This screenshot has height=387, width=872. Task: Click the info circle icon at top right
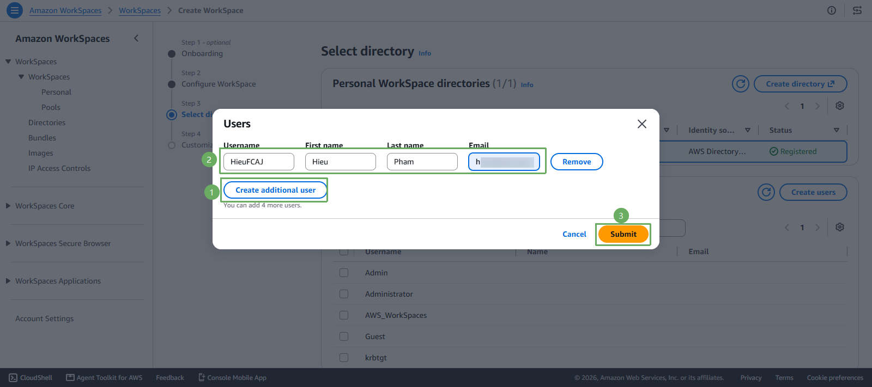click(x=832, y=10)
